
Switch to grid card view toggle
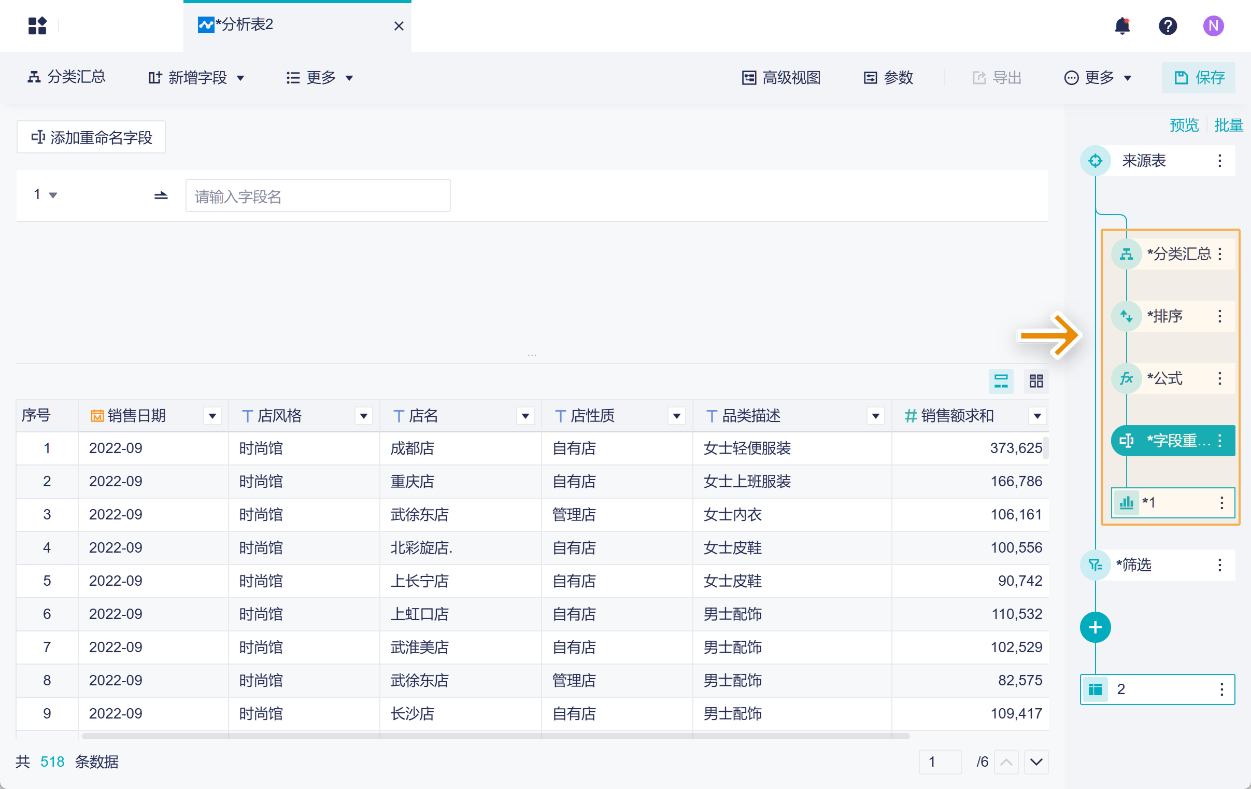(x=1036, y=382)
